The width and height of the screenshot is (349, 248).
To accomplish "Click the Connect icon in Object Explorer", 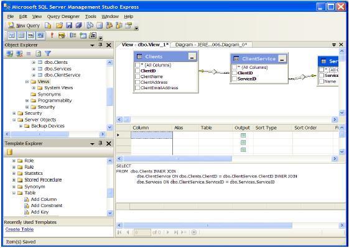I will click(x=9, y=53).
